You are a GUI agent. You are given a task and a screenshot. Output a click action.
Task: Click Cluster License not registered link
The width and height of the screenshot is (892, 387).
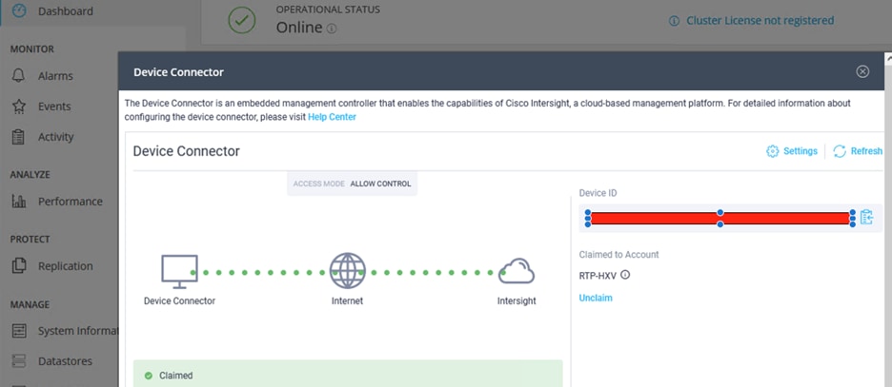pyautogui.click(x=760, y=20)
